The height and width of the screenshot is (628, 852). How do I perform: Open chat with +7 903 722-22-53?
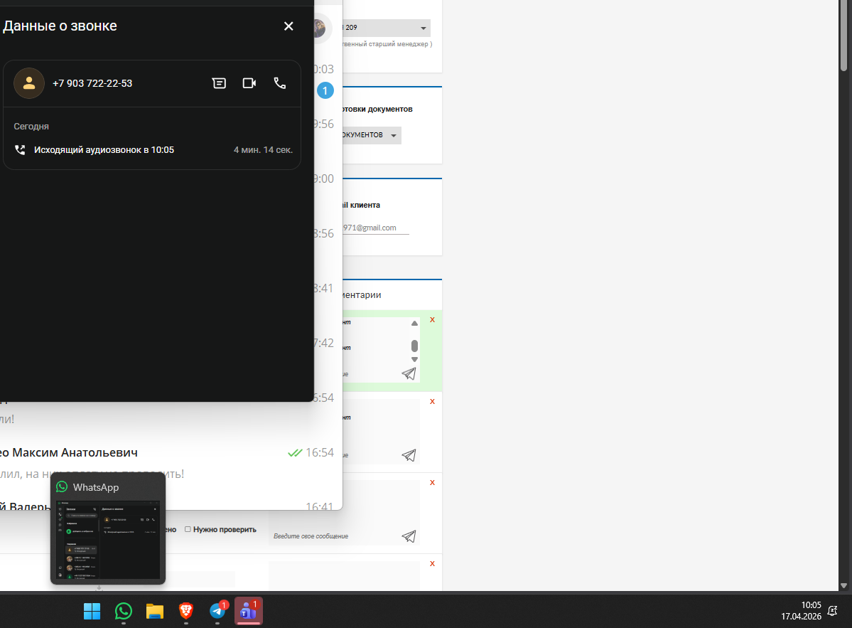click(219, 83)
